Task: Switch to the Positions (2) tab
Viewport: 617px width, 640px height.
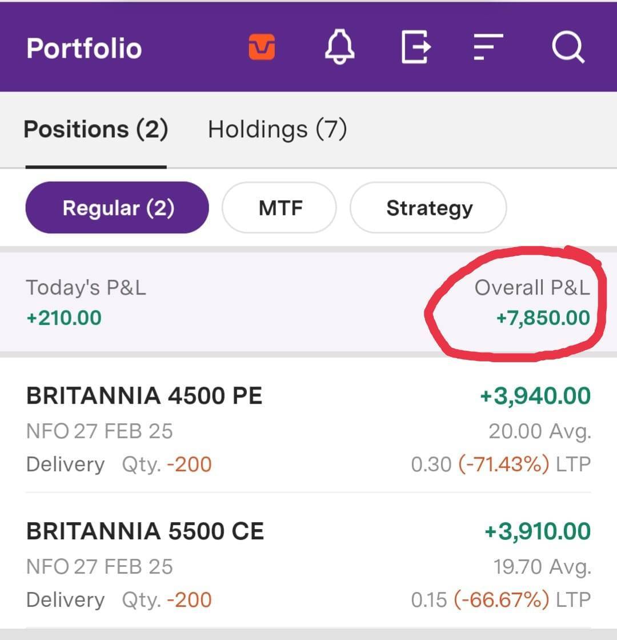Action: [96, 129]
